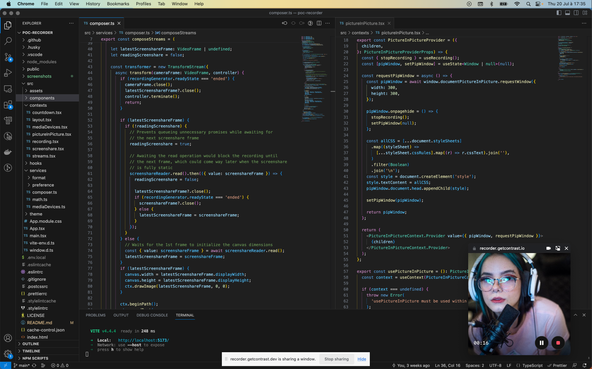The width and height of the screenshot is (592, 369).
Task: Customize editor layout icon in title bar
Action: [585, 13]
